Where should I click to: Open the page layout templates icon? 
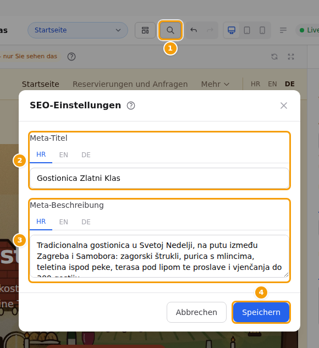pos(145,30)
